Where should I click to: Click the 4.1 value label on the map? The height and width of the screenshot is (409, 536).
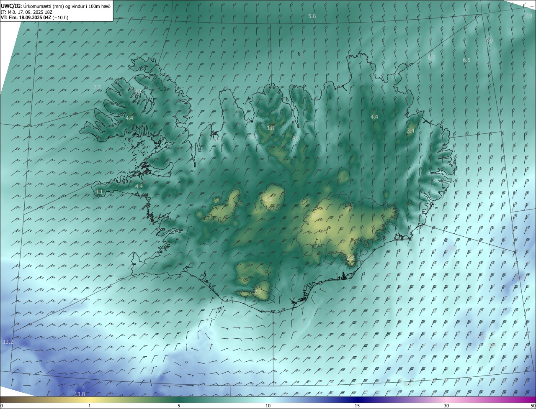[99, 192]
